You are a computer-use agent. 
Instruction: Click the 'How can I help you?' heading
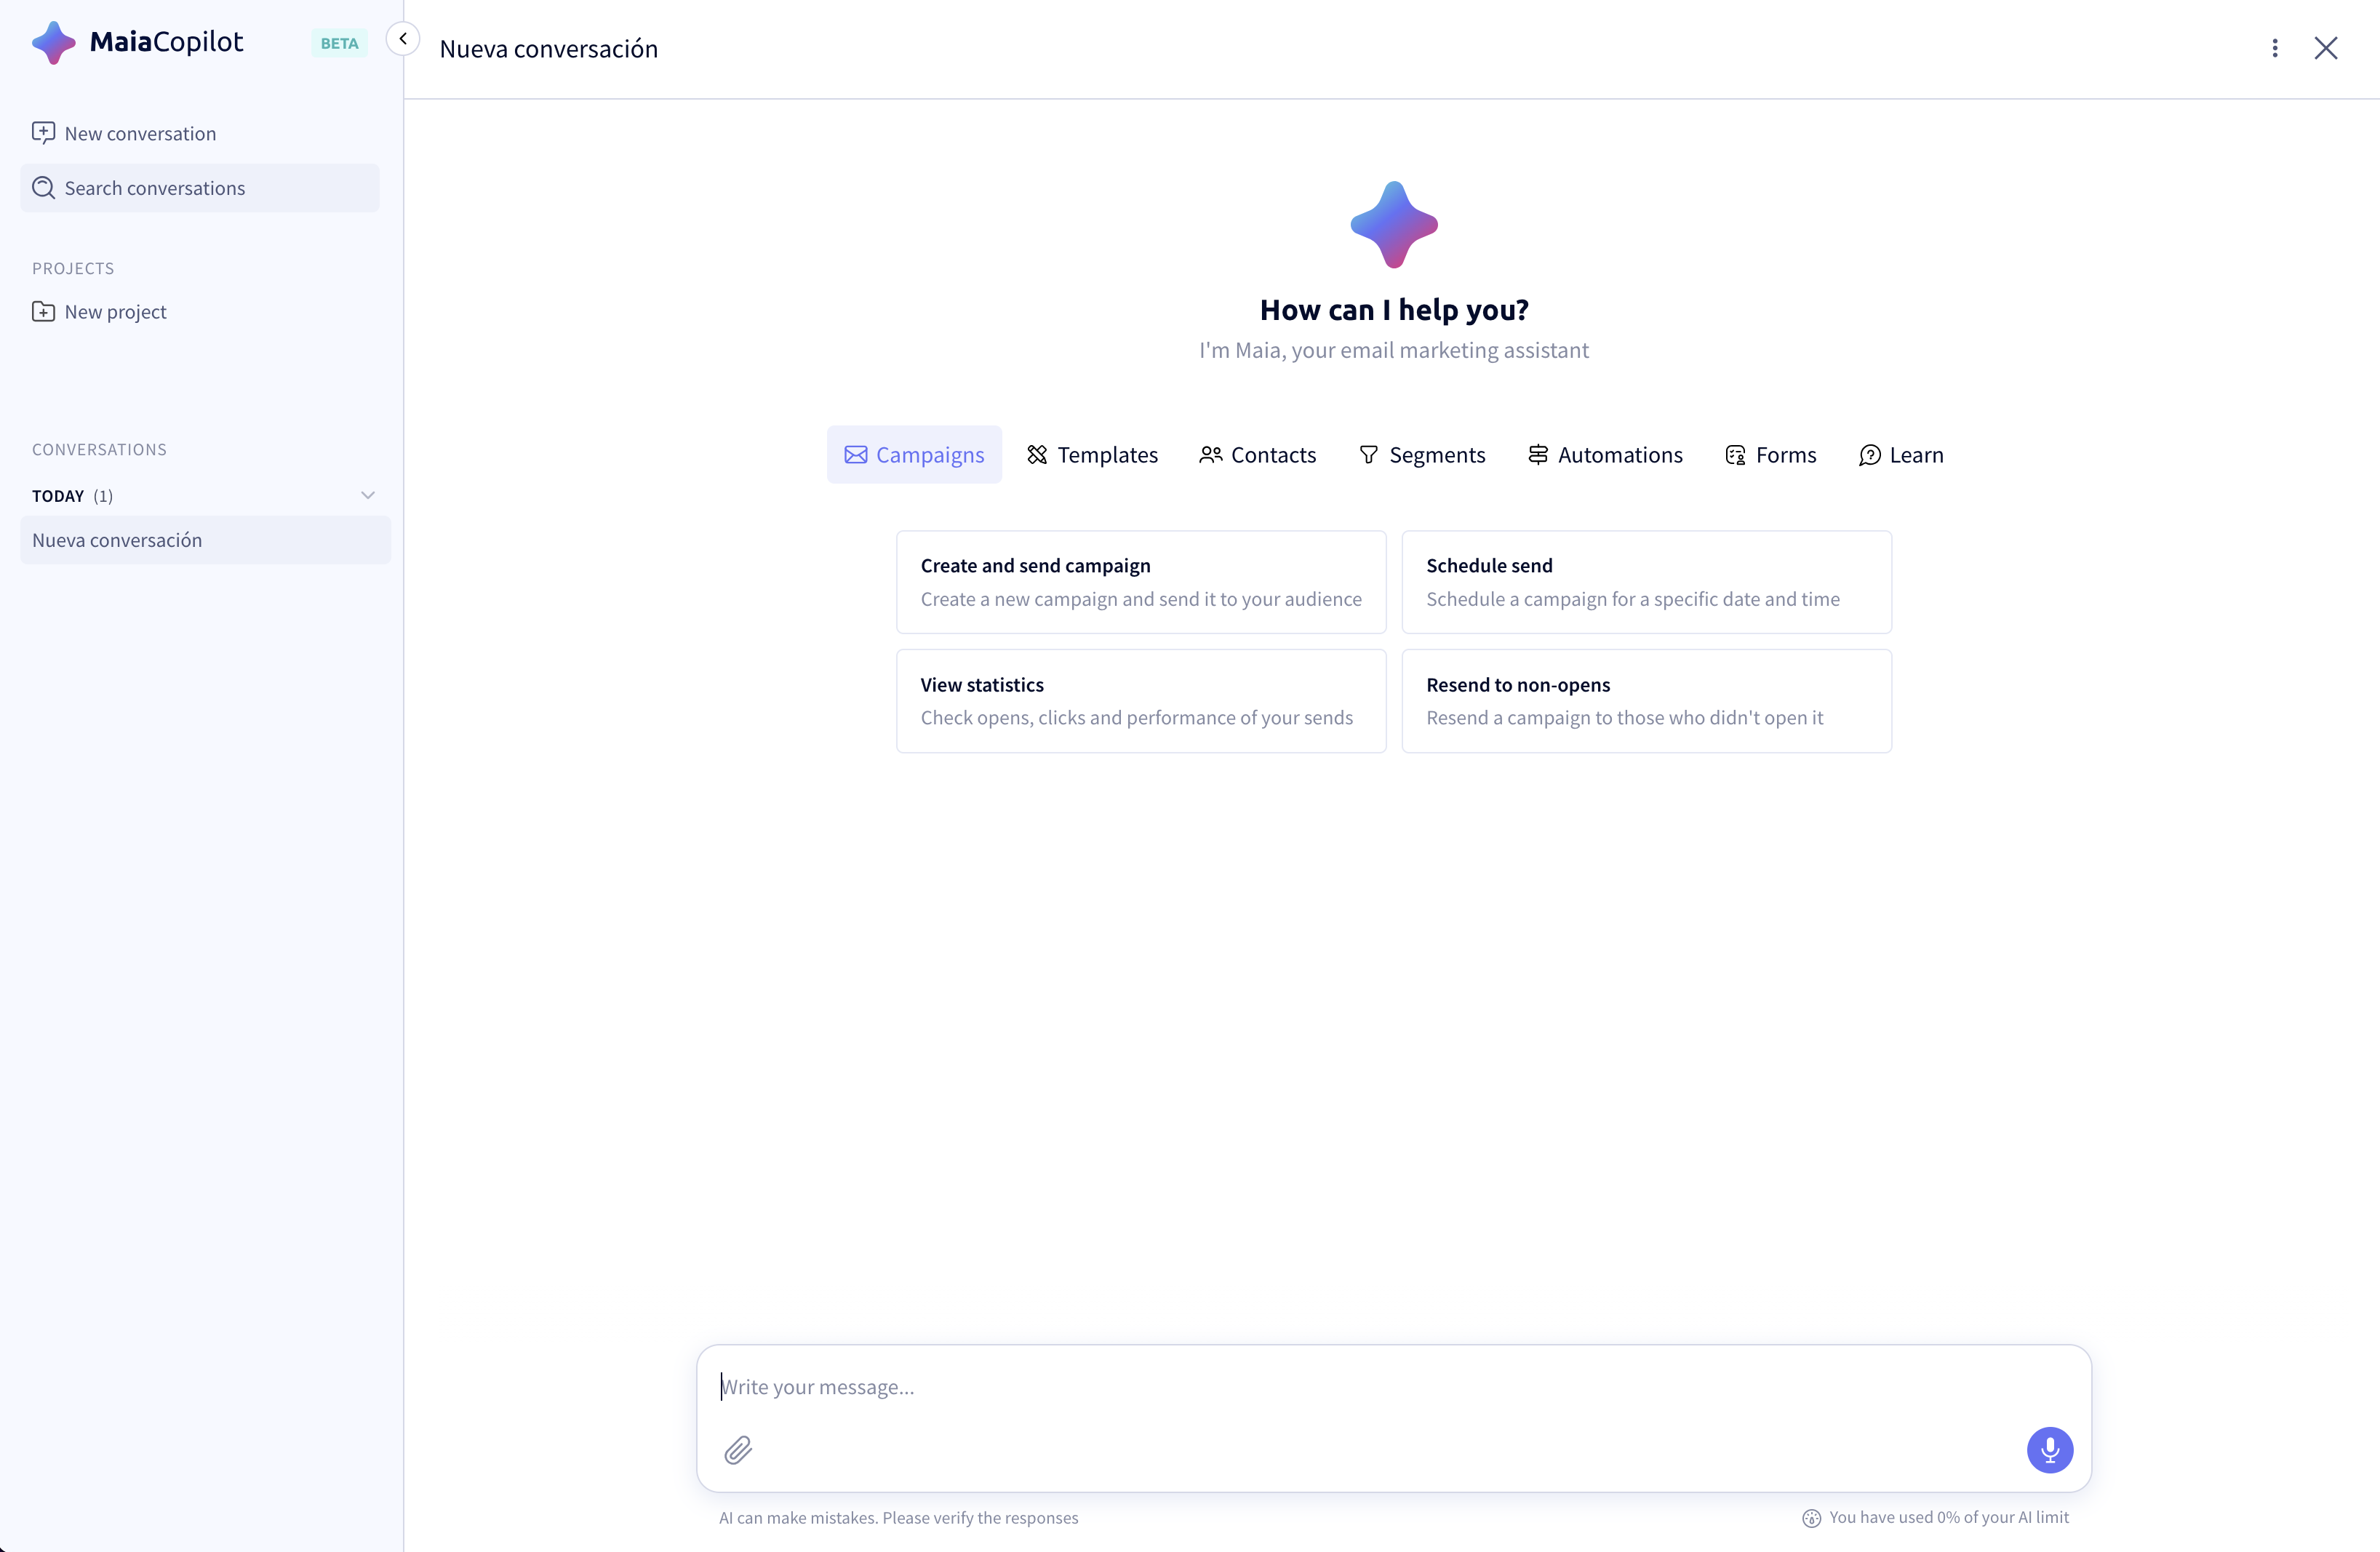click(1394, 310)
